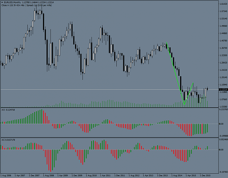Click the 1.57340 price axis label
228x178 pixels.
[x=224, y=11]
